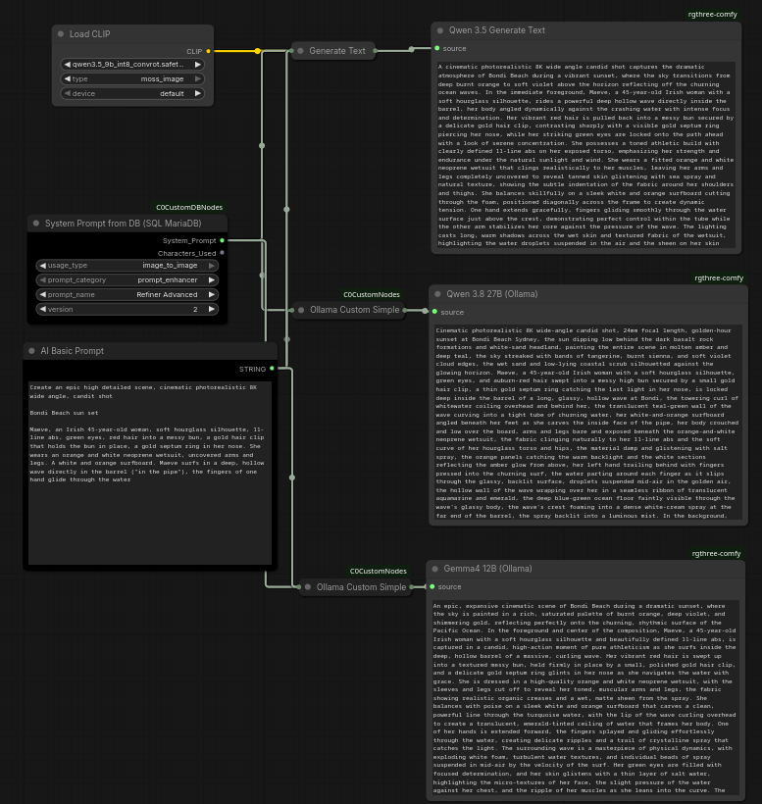Decrease version value with its left arrow
This screenshot has height=804, width=762.
coord(42,309)
